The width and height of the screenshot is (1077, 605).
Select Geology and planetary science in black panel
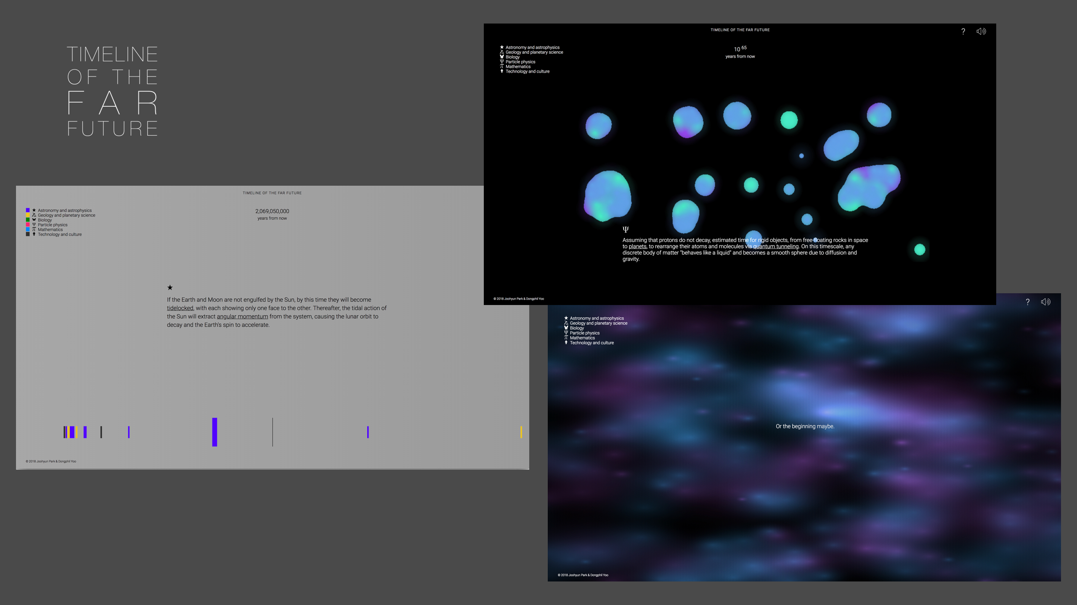(x=534, y=53)
